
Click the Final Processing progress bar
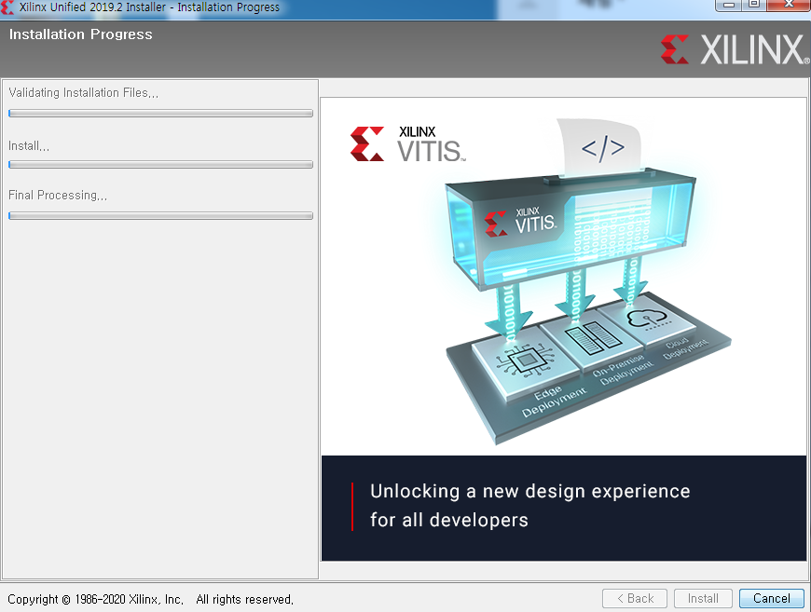(161, 215)
